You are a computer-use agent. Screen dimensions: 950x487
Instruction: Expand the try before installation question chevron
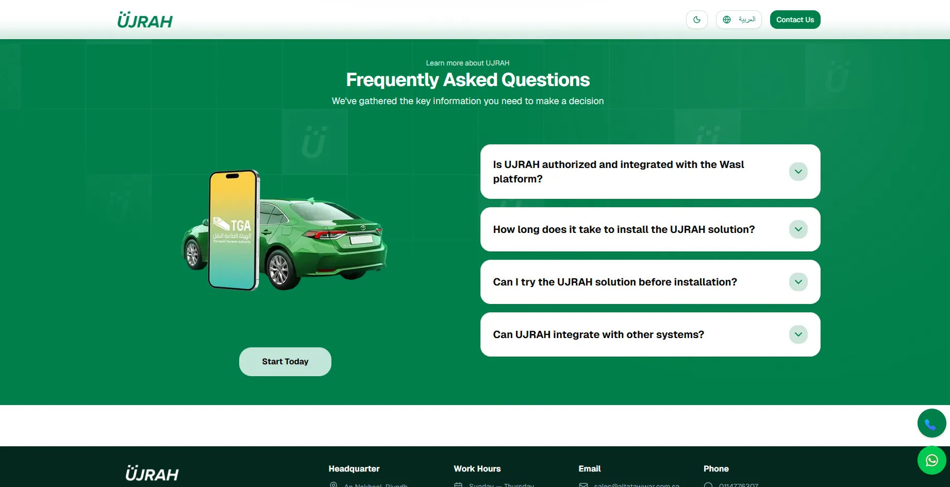798,282
